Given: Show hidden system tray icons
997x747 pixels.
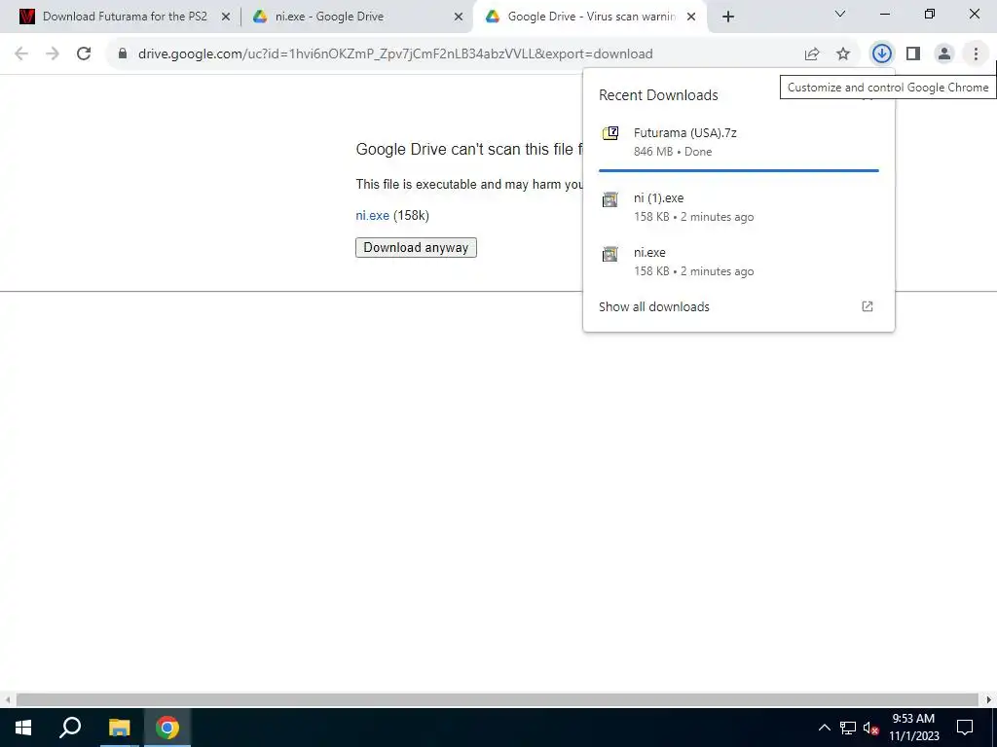Looking at the screenshot, I should click(824, 728).
